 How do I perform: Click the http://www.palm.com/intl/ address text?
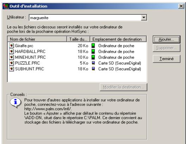point(48,109)
